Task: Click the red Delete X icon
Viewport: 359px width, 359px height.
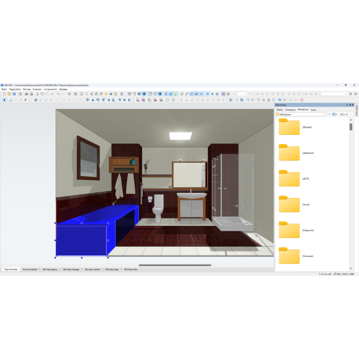Action: 52,94
